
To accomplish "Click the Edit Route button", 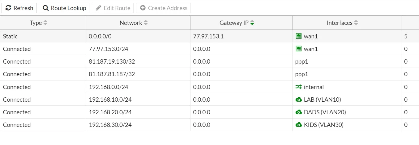I will click(x=113, y=8).
